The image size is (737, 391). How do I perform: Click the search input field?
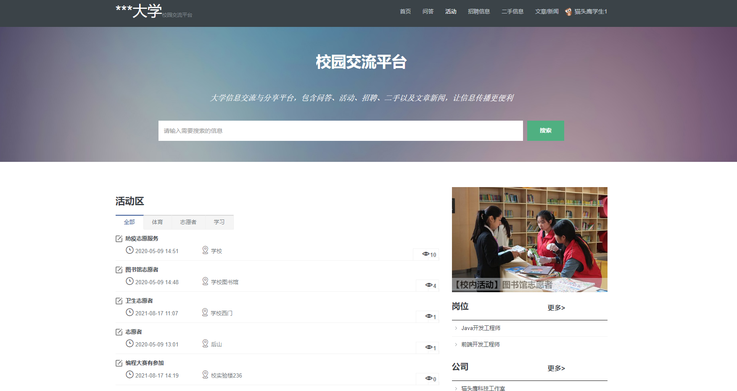pos(341,131)
